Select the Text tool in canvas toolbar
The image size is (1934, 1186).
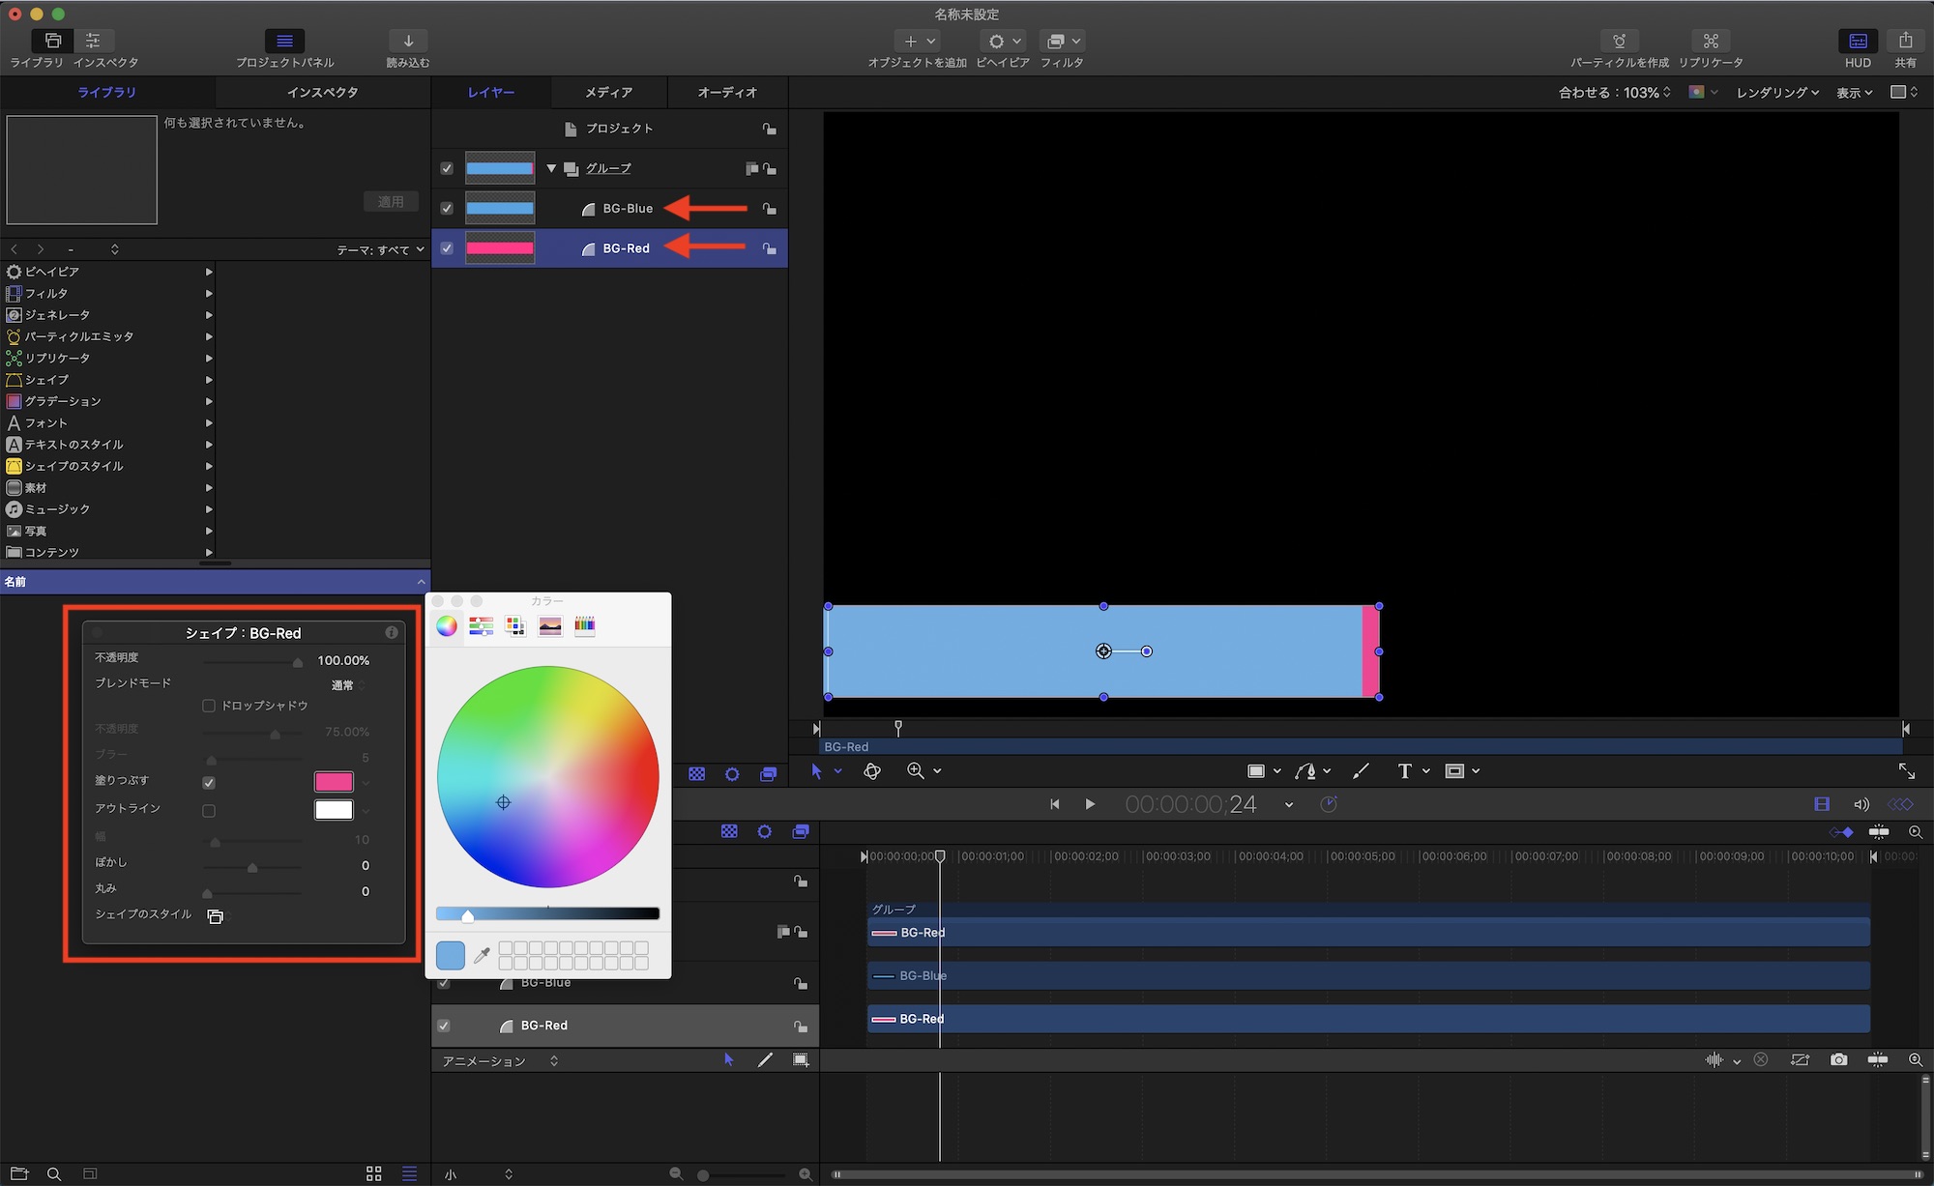click(x=1404, y=771)
